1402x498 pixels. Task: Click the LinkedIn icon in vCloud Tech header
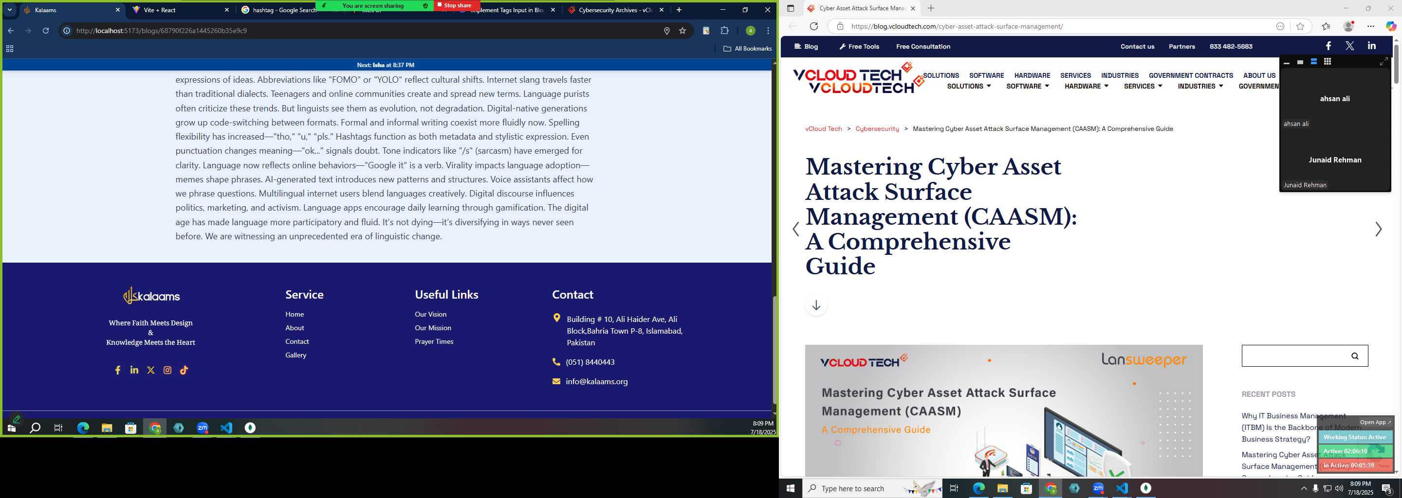click(1371, 46)
